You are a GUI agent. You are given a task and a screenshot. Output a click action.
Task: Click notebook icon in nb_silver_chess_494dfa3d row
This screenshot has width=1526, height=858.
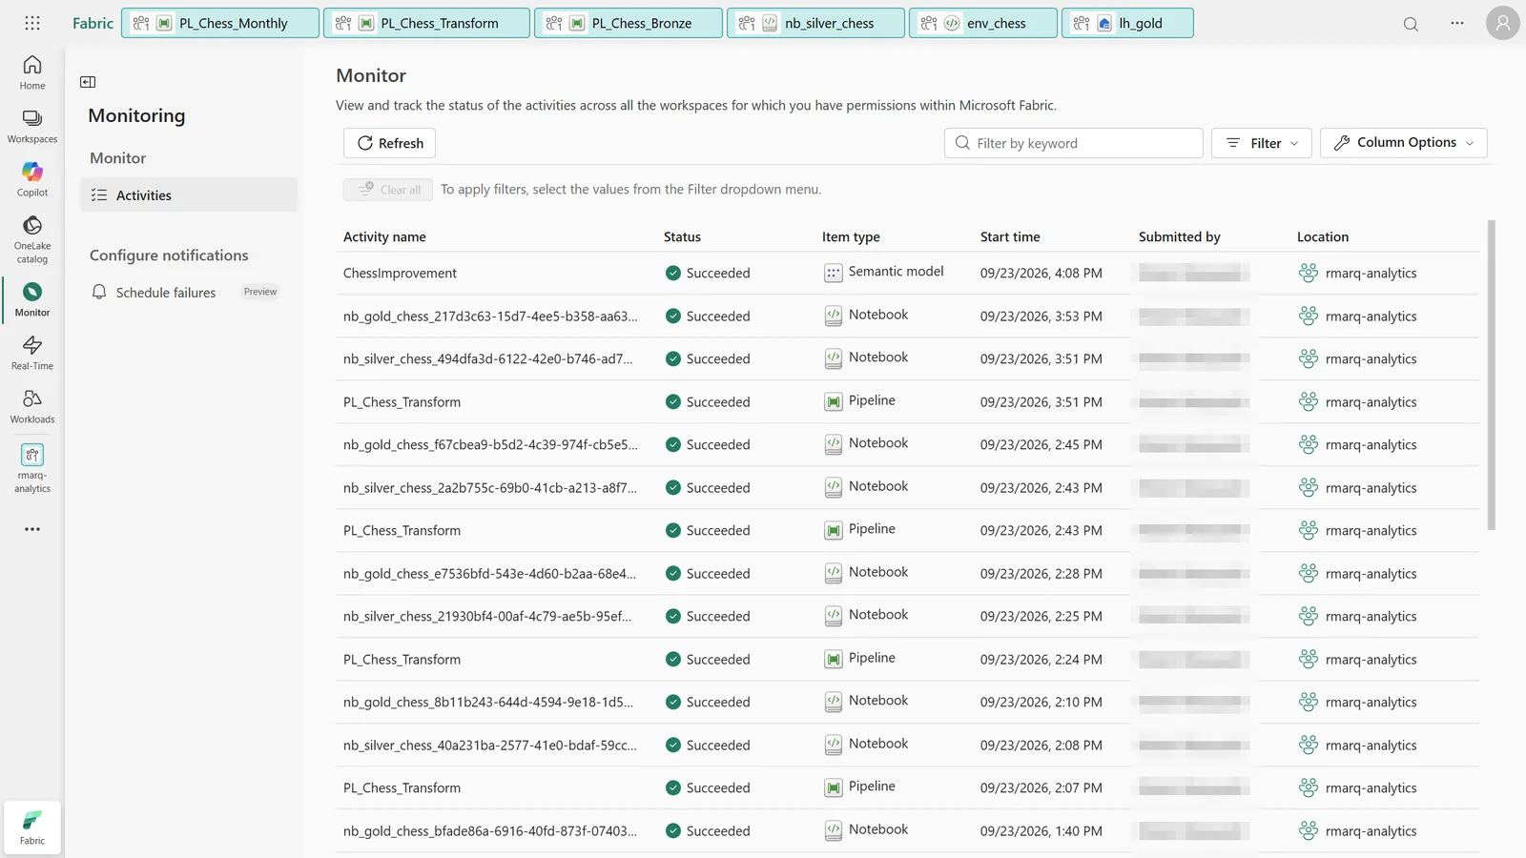833,359
